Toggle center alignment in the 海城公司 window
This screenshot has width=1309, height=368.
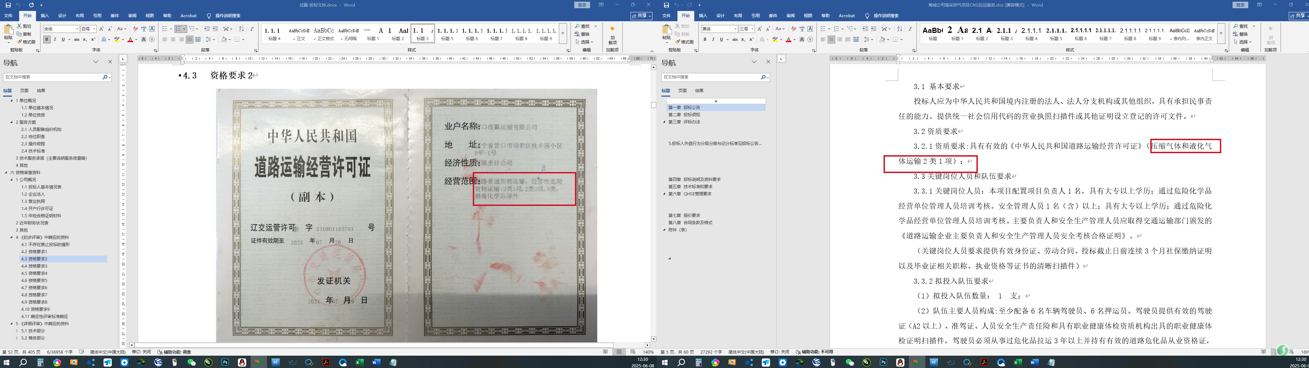tap(831, 40)
